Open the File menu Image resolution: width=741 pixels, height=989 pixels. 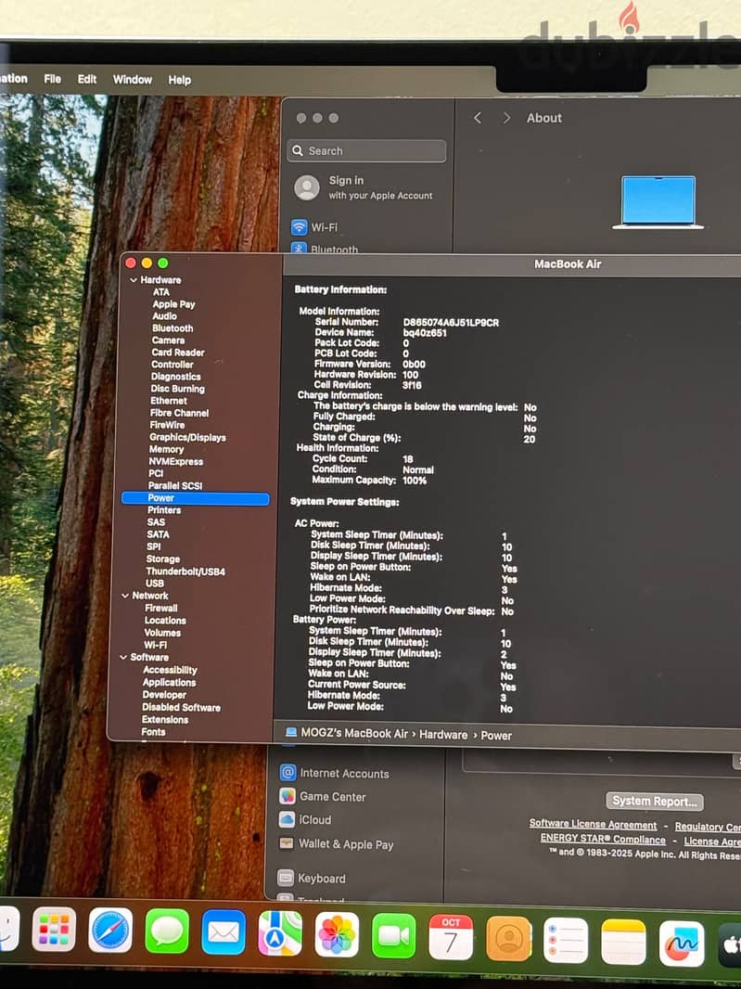pos(52,79)
